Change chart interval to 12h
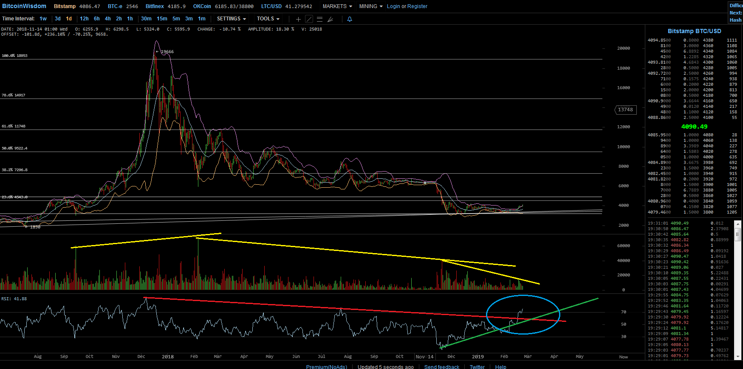 (84, 19)
